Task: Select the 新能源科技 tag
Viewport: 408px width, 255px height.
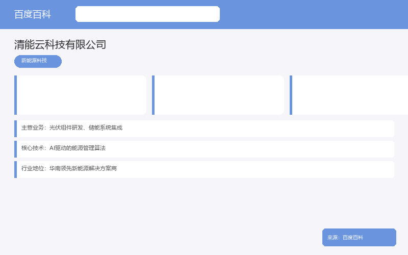Action: point(38,61)
